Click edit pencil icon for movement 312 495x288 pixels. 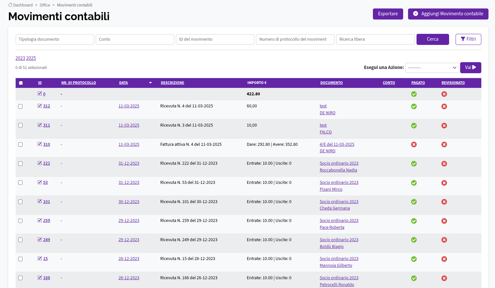tap(40, 106)
